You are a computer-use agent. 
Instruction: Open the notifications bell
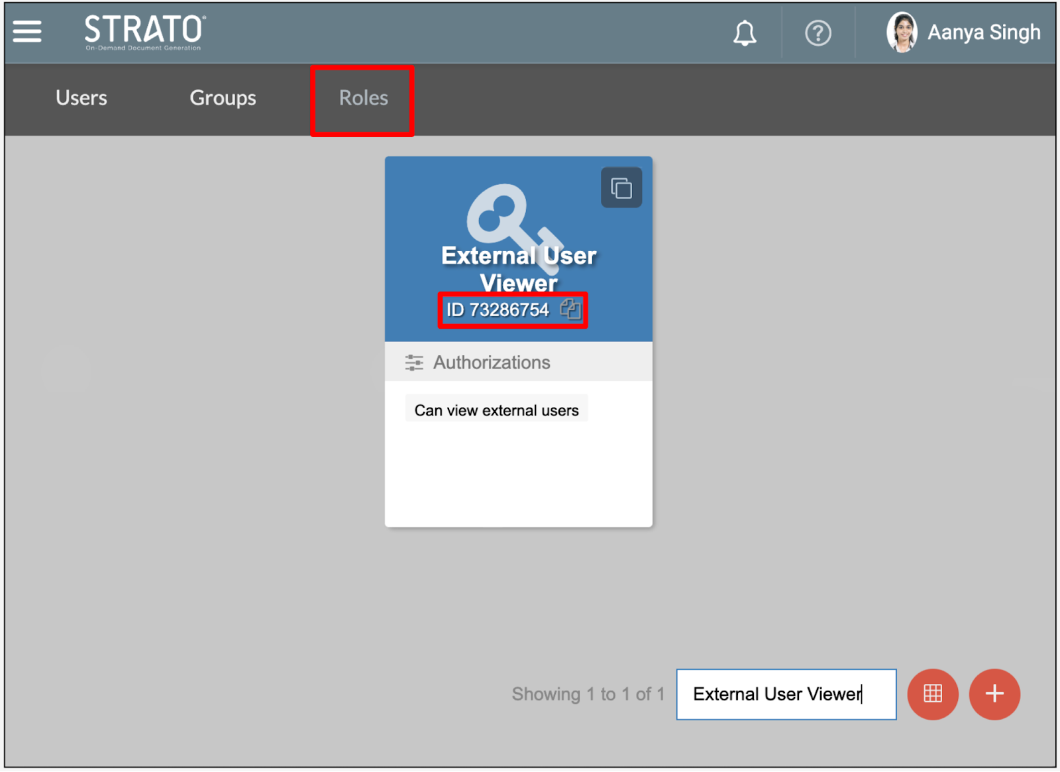[744, 32]
